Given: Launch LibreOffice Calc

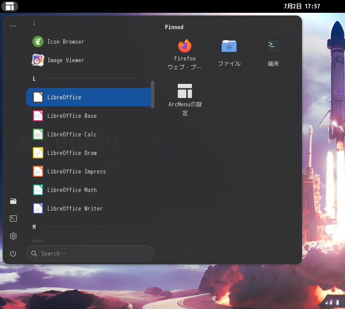Looking at the screenshot, I should click(x=88, y=134).
